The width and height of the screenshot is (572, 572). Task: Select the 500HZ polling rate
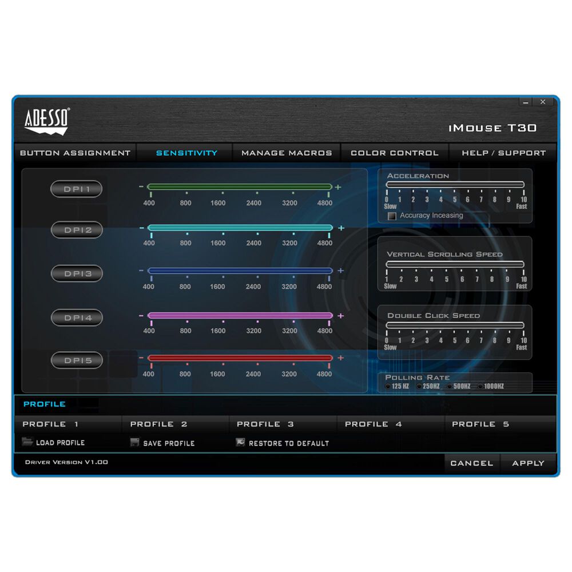tap(450, 386)
